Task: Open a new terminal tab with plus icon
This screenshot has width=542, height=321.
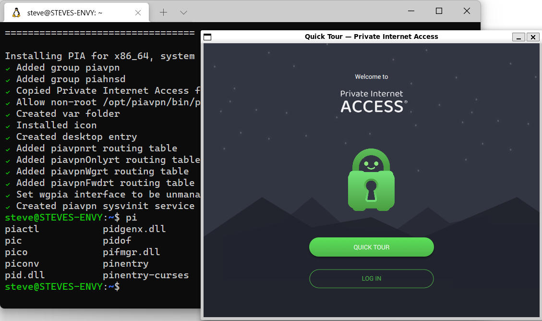Action: 164,12
